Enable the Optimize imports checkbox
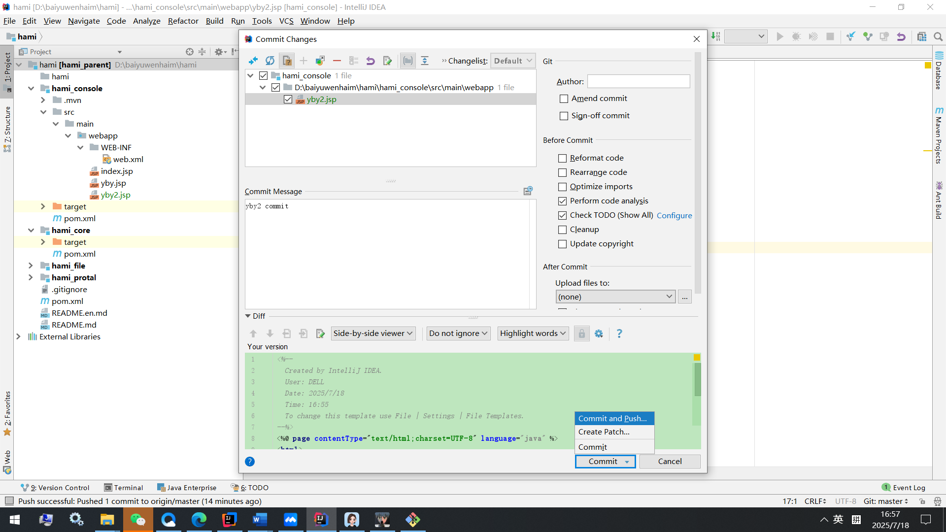Image resolution: width=946 pixels, height=532 pixels. (x=562, y=187)
